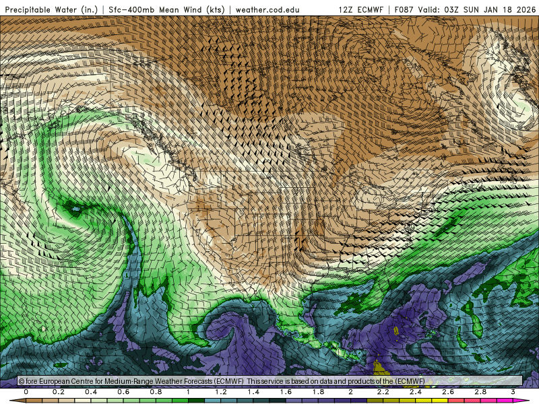
Task: Click the "Precipitable Water (in.)" title text
Action: point(51,10)
